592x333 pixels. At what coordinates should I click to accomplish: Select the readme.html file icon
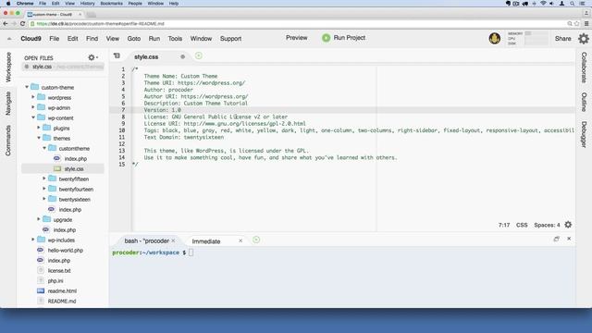click(41, 290)
